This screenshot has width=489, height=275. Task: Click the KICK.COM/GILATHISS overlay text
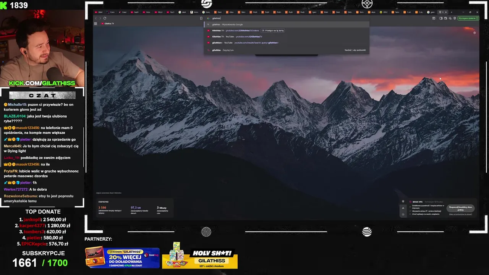coord(42,83)
